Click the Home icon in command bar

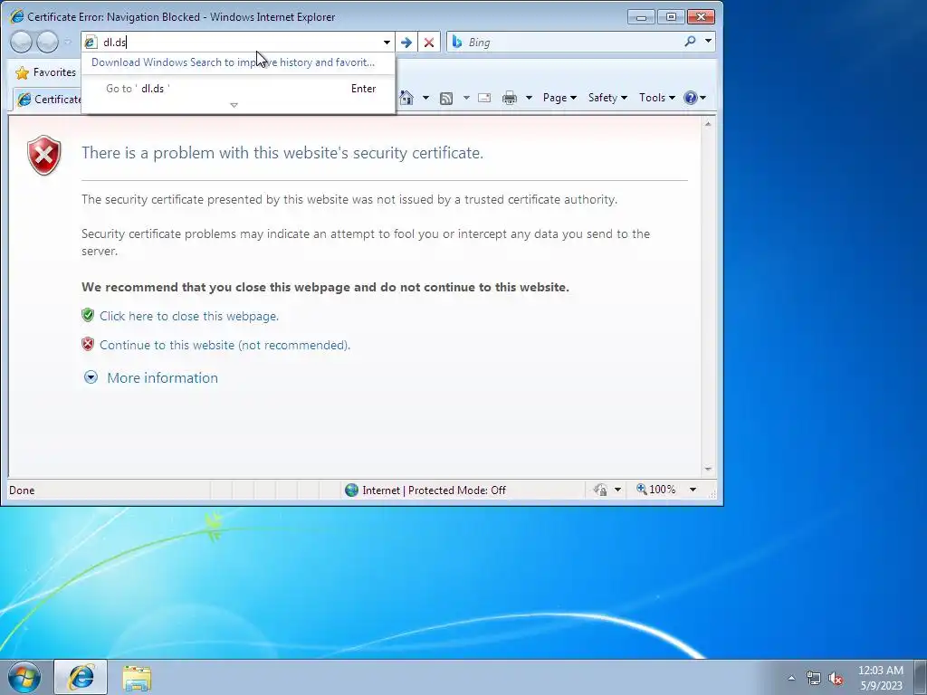click(x=406, y=98)
